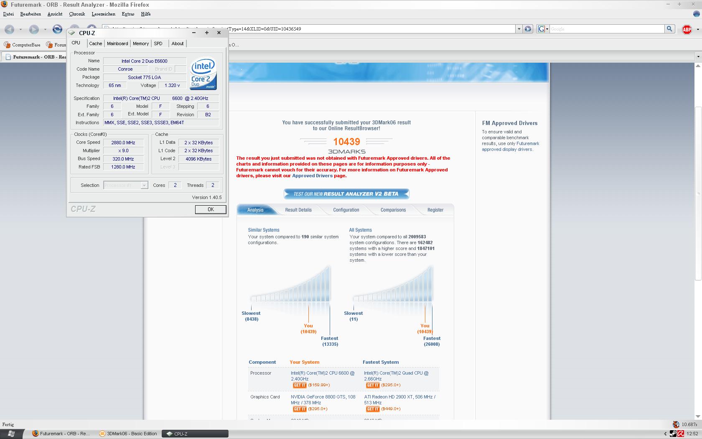The image size is (702, 439).
Task: Open the back history dropdown arrow
Action: [x=20, y=29]
